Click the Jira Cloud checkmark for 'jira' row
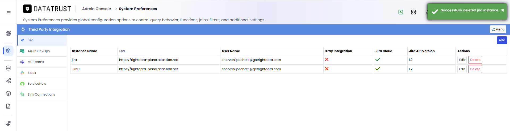The image size is (510, 131). pyautogui.click(x=378, y=60)
